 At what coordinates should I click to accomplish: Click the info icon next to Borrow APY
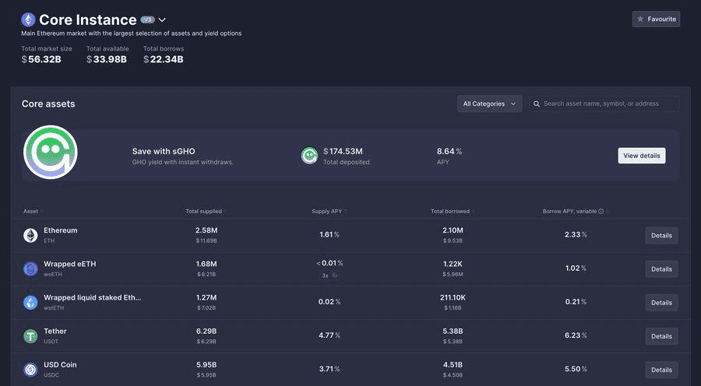click(x=601, y=211)
